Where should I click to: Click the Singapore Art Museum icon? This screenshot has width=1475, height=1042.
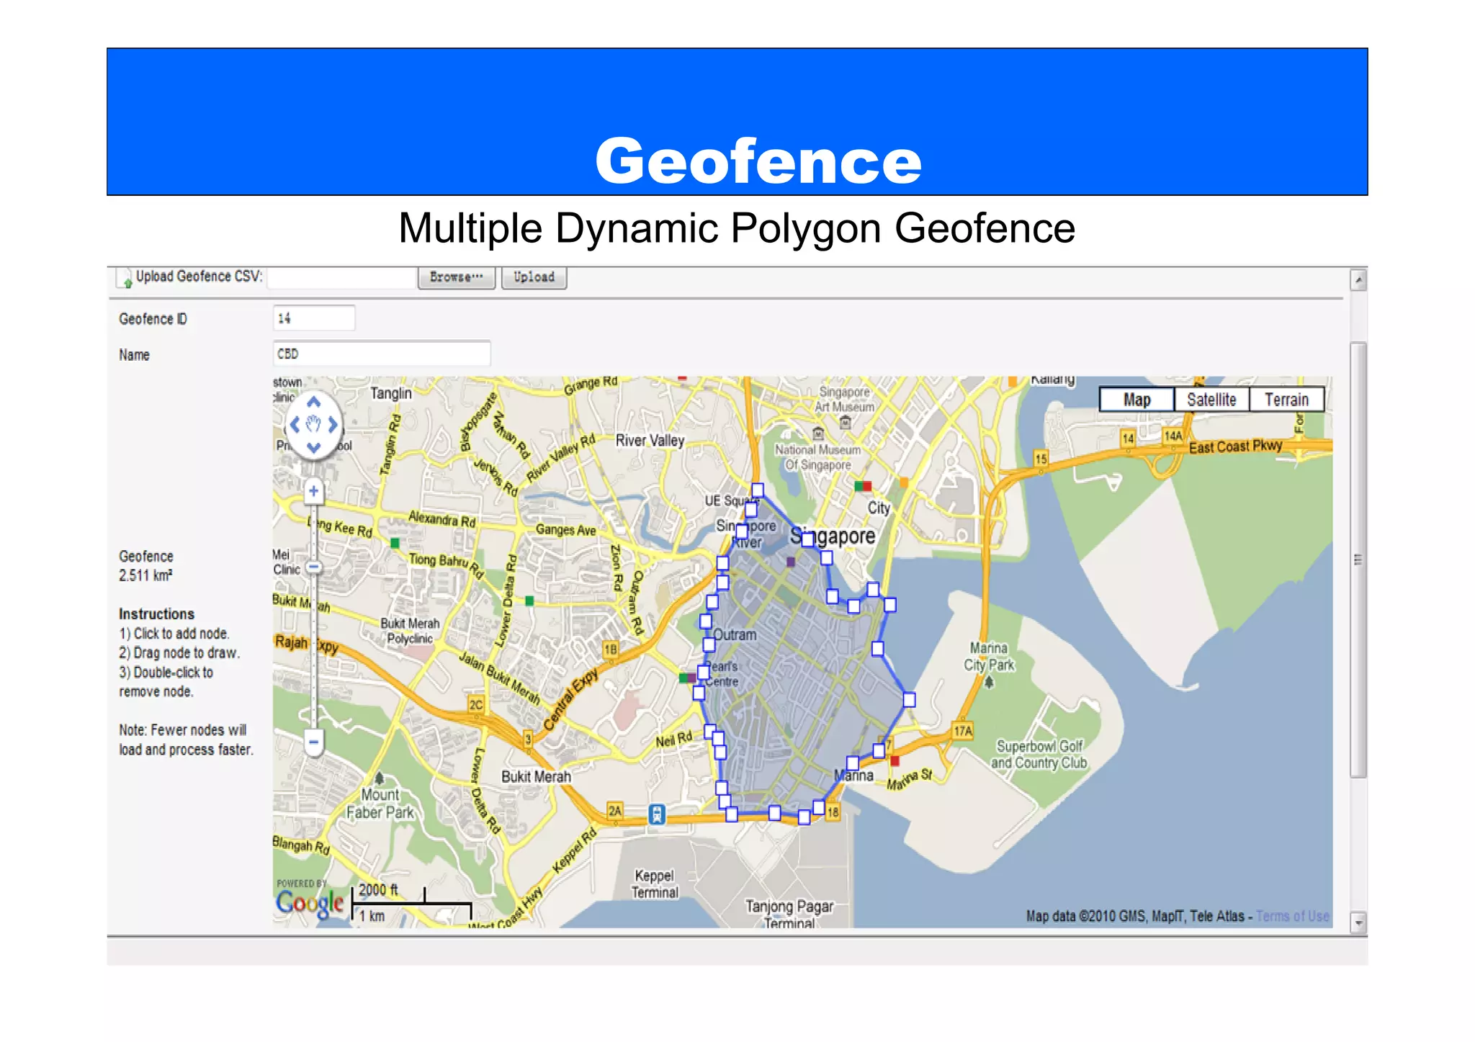[846, 422]
